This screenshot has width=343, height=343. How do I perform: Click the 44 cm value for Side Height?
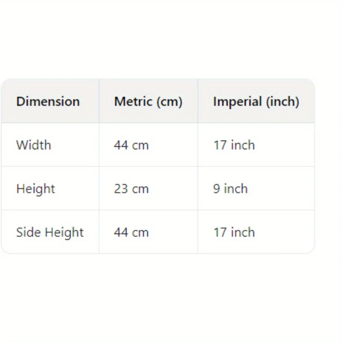tap(131, 232)
